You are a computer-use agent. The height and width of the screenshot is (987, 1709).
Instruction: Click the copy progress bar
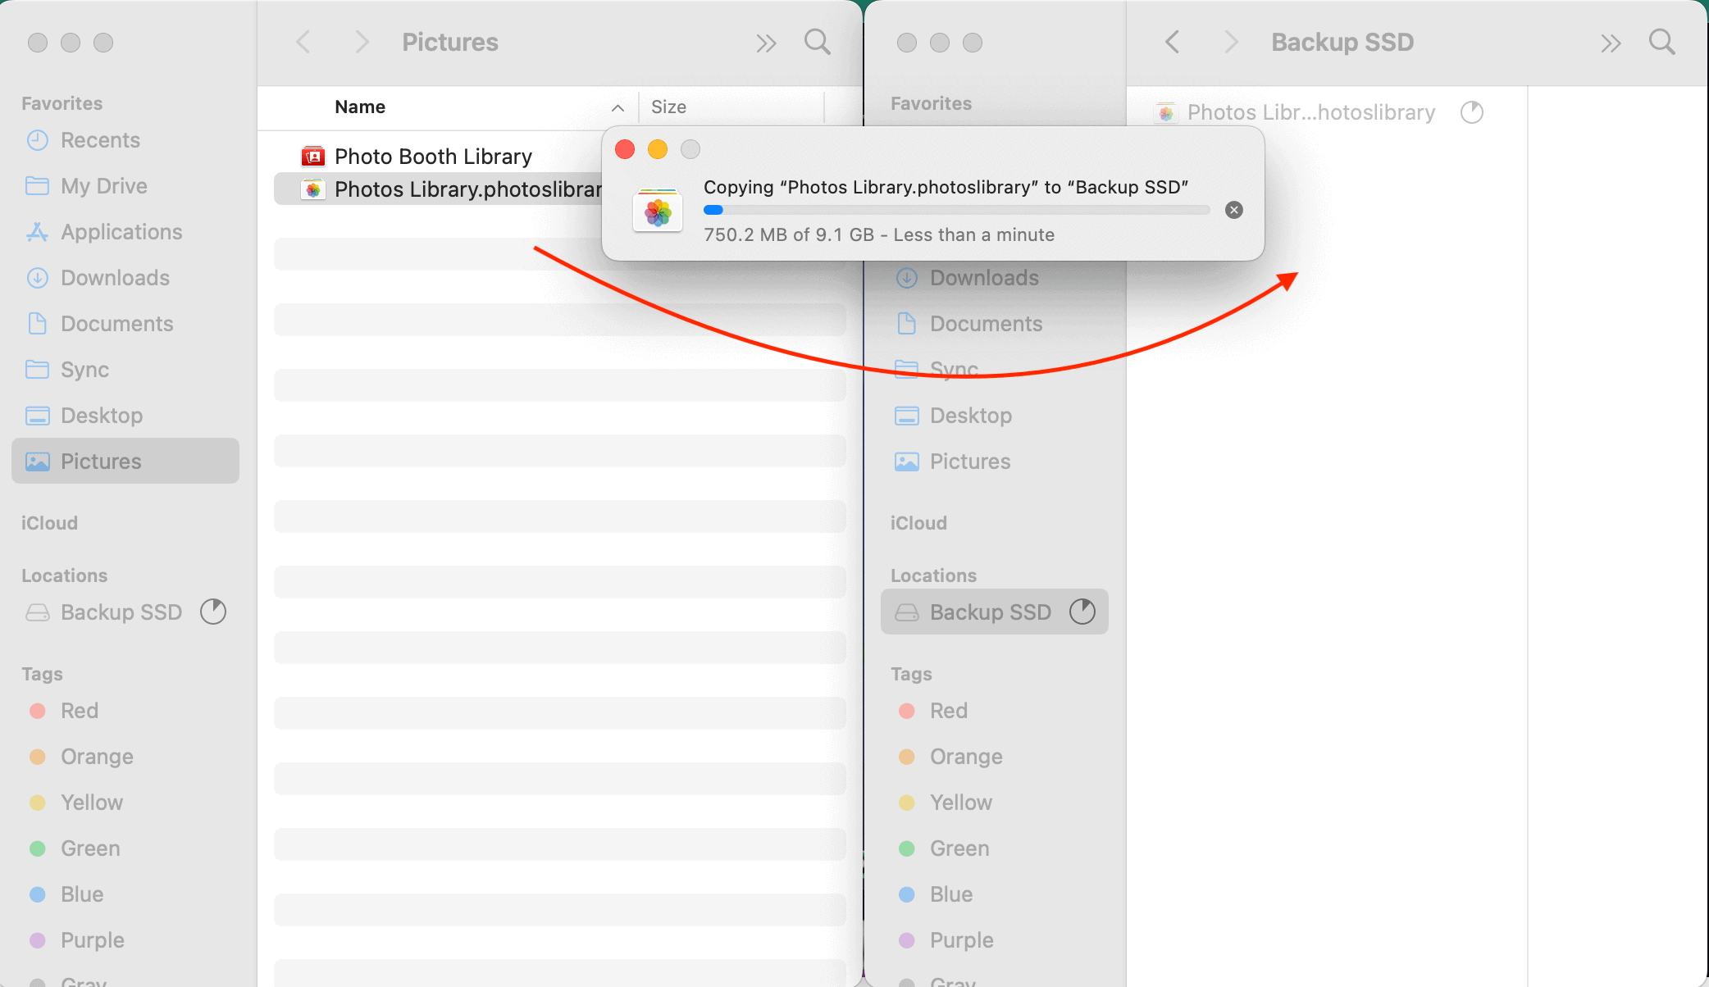(x=956, y=210)
